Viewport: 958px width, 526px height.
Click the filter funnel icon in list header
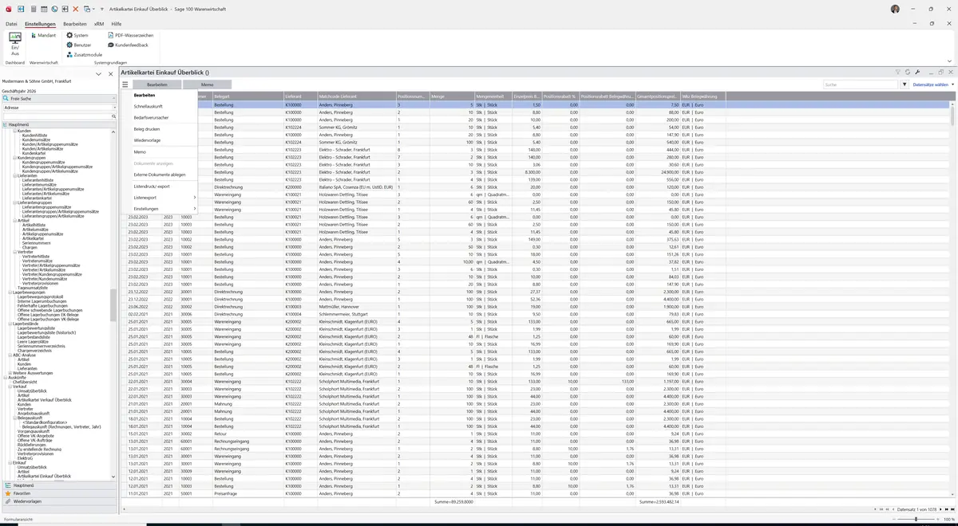(x=897, y=72)
